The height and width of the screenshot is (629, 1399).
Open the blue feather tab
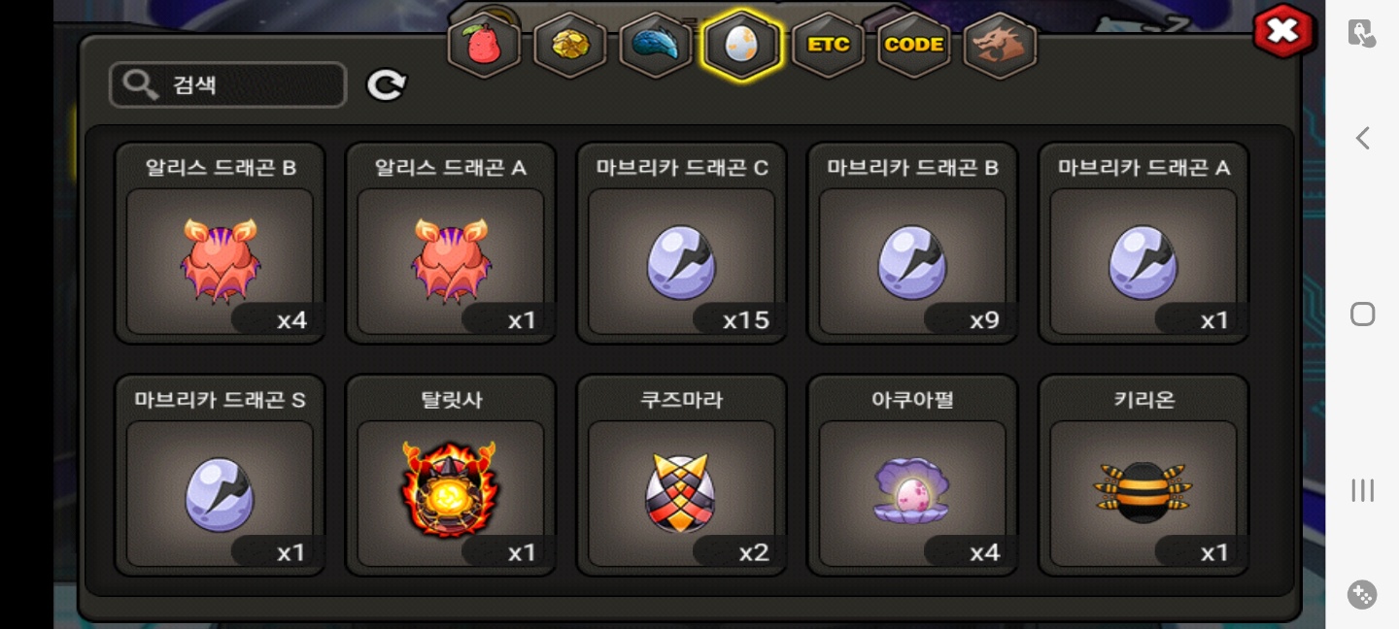click(x=656, y=45)
